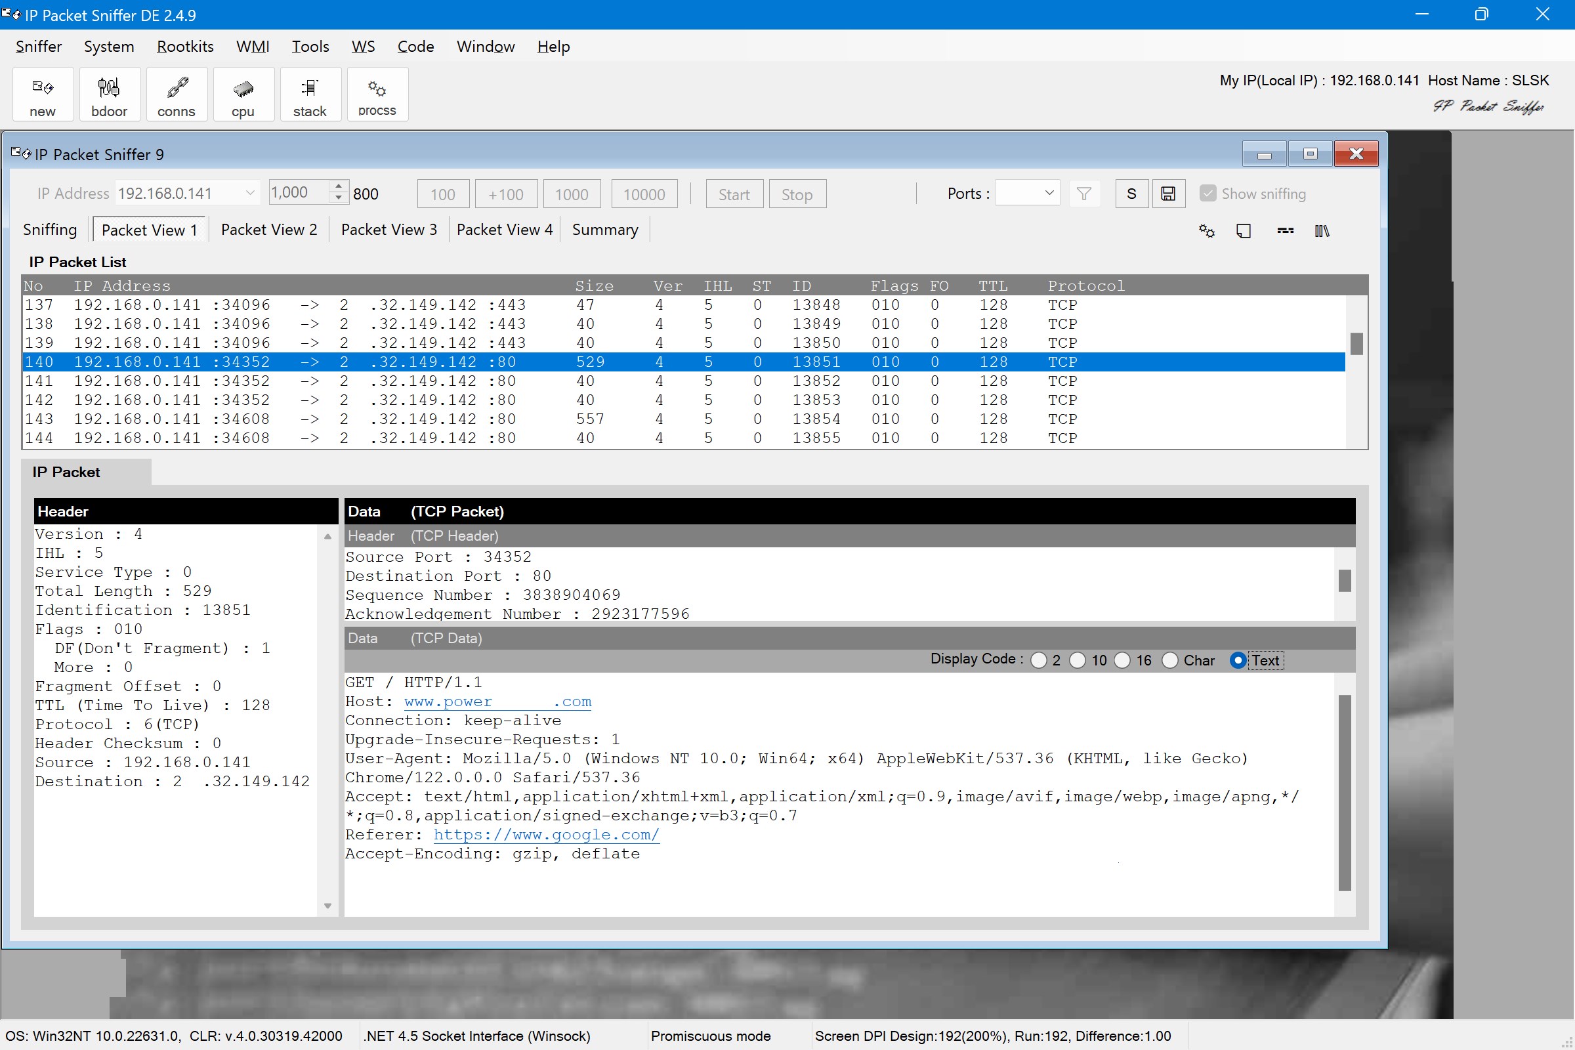This screenshot has width=1575, height=1050.
Task: Launch the 'procss' process viewer icon
Action: tap(377, 94)
